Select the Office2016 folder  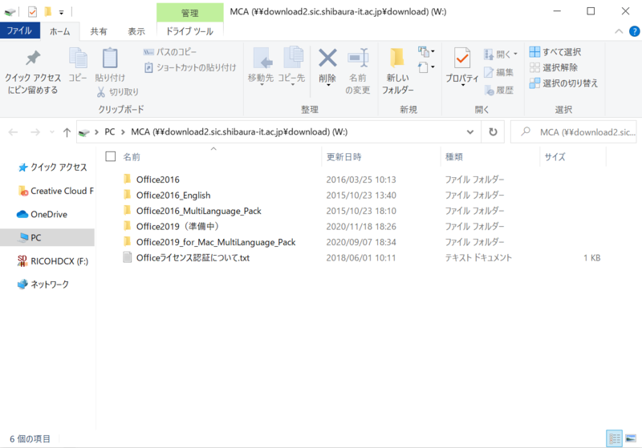point(157,180)
